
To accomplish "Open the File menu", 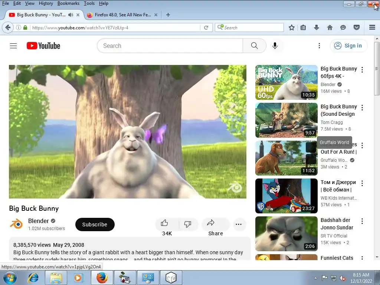I will point(6,3).
